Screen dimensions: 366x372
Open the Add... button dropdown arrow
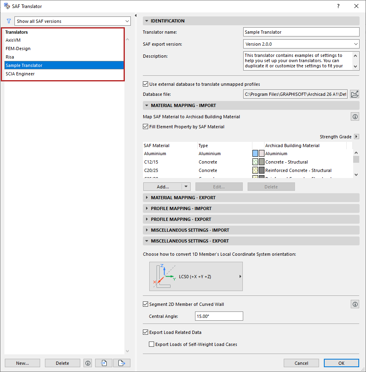click(x=186, y=187)
